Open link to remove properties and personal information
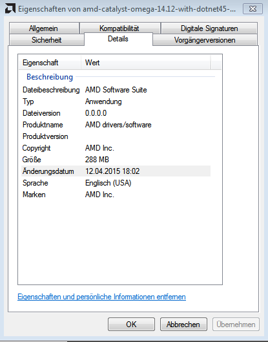 coord(101,297)
